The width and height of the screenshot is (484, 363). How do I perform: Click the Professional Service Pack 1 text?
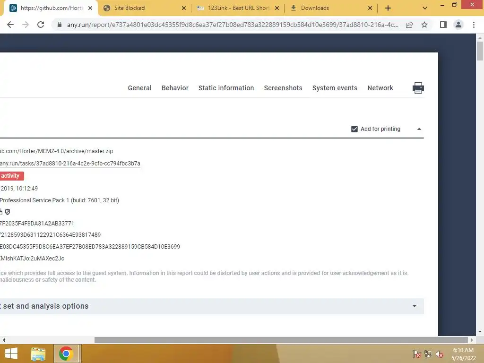[60, 200]
